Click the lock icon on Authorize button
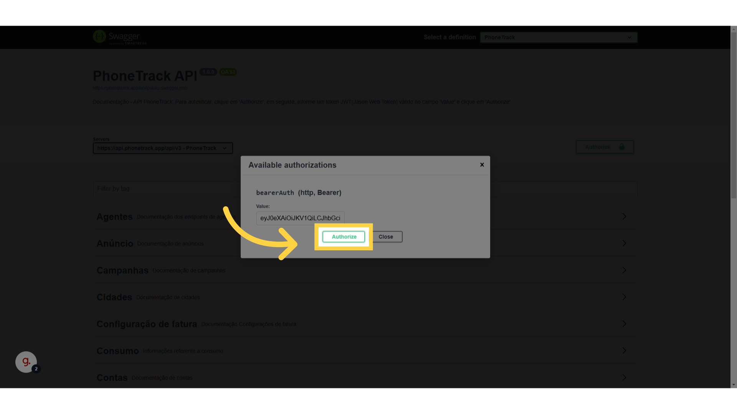This screenshot has width=737, height=414. (621, 147)
